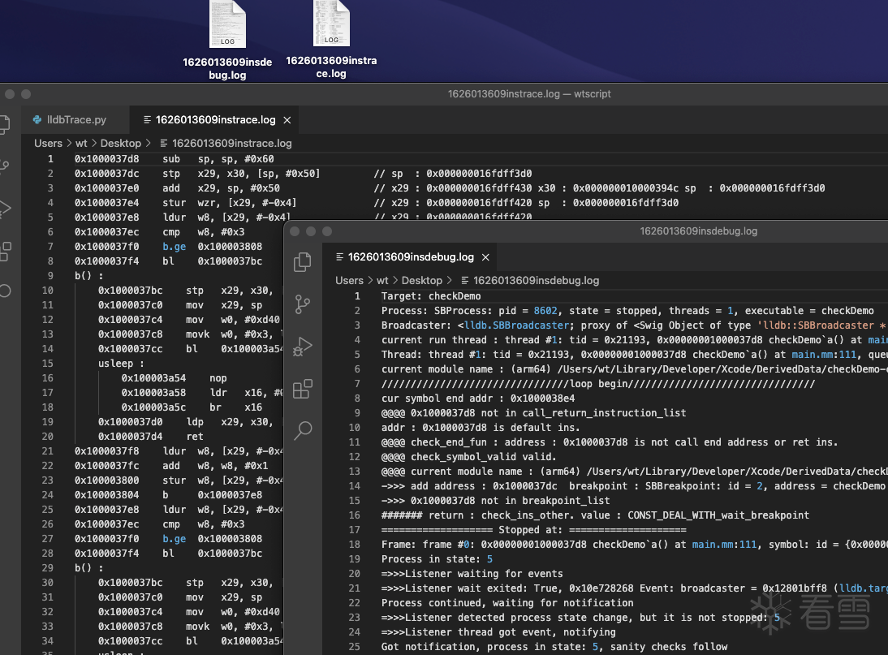Screen dimensions: 888x655
Task: Click 'b 0x1000037e8' instruction on line 24
Action: pos(213,495)
